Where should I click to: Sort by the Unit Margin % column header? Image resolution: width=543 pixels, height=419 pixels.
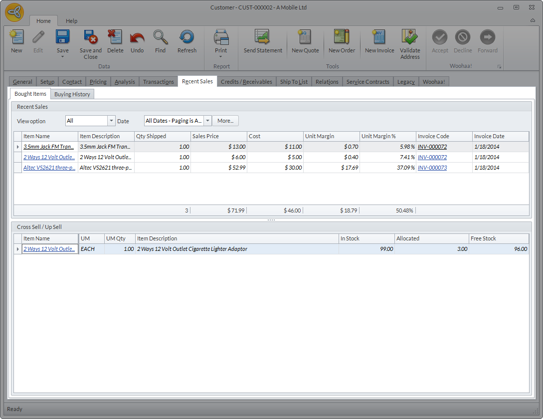click(387, 136)
